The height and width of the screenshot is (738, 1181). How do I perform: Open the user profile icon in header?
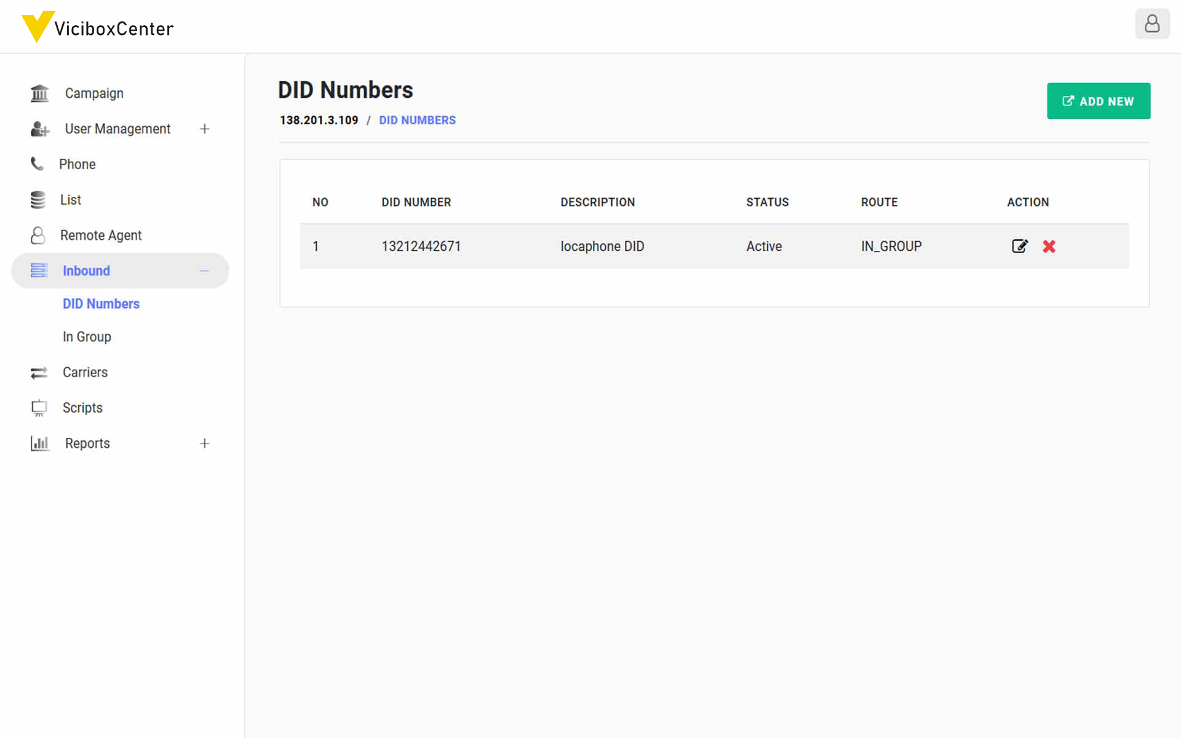(1151, 25)
